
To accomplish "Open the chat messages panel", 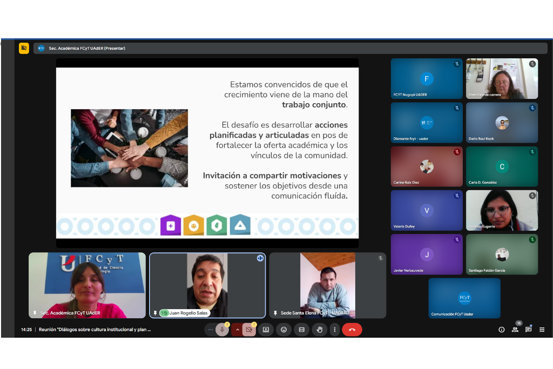I will pyautogui.click(x=528, y=330).
